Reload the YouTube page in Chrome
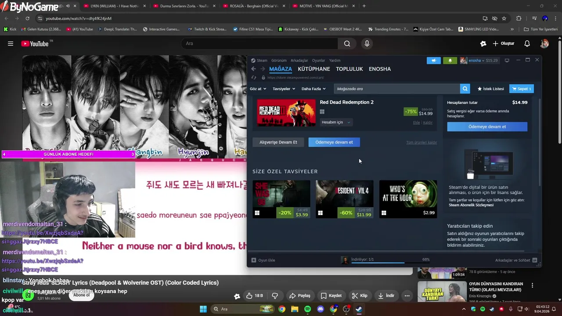Screen dimensions: 562x316 27,18
